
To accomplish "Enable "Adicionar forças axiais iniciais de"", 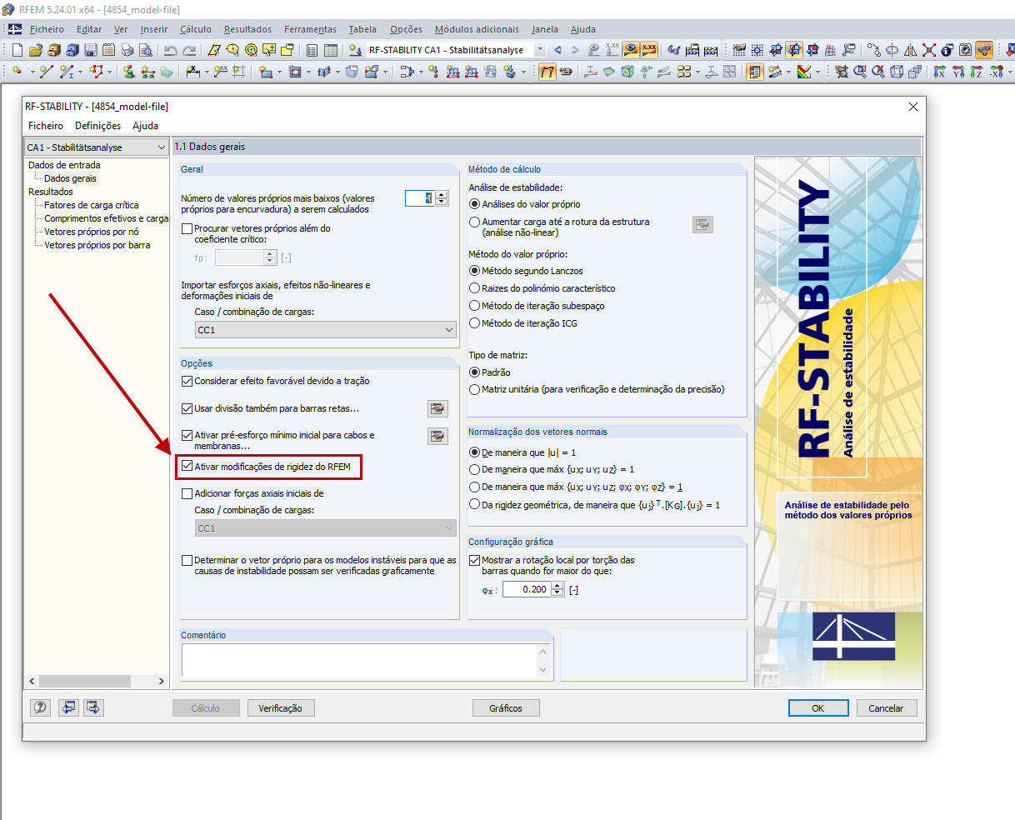I will tap(187, 492).
